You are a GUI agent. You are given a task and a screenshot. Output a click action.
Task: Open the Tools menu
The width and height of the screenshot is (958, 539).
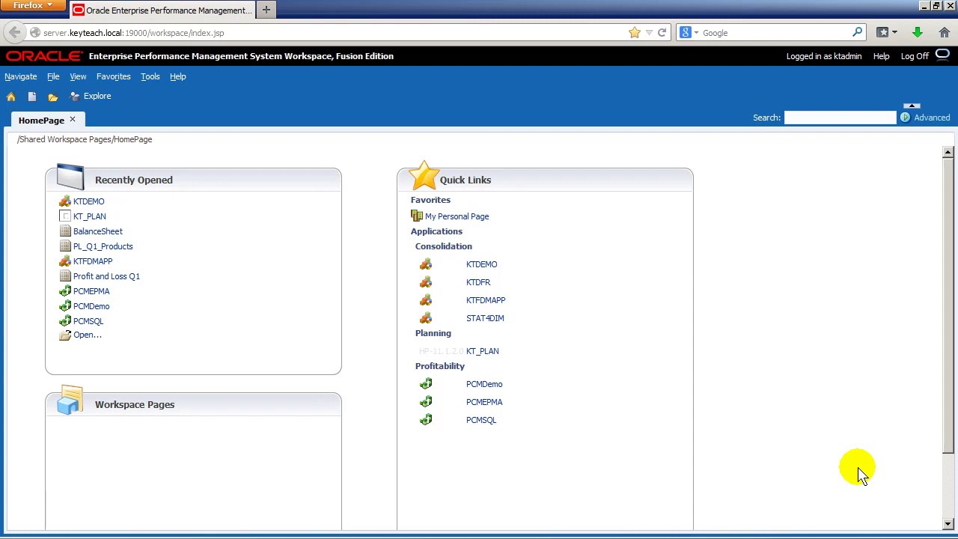point(150,76)
